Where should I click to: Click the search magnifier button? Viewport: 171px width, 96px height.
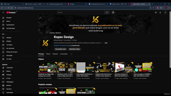pyautogui.click(x=107, y=13)
